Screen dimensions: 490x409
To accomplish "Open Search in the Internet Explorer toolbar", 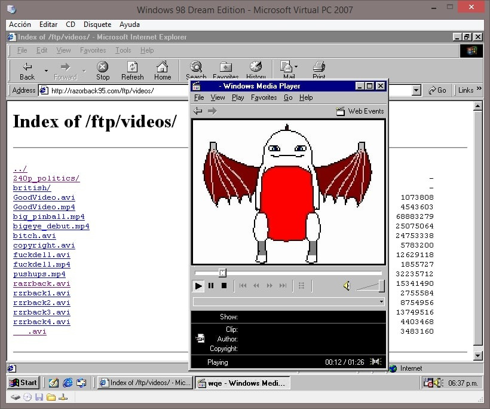I will coord(196,69).
